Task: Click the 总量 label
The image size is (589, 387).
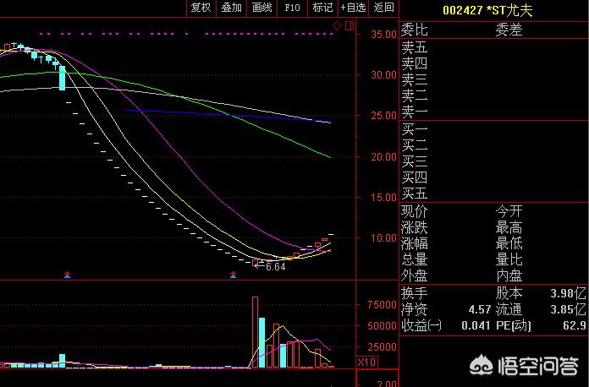Action: (x=415, y=259)
